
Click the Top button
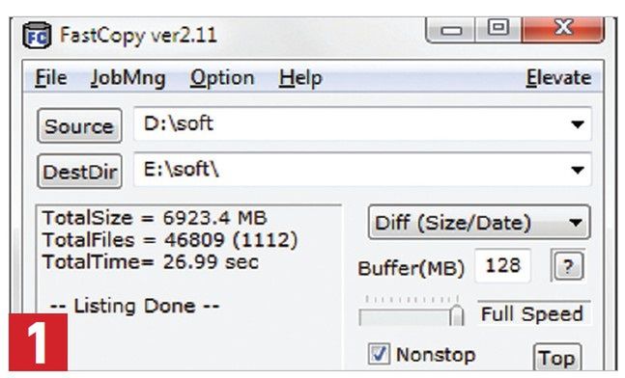click(556, 358)
